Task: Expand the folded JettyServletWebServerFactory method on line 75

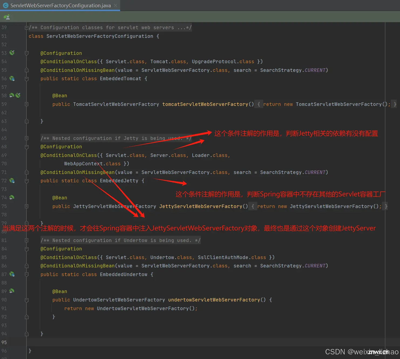Action: [x=26, y=206]
